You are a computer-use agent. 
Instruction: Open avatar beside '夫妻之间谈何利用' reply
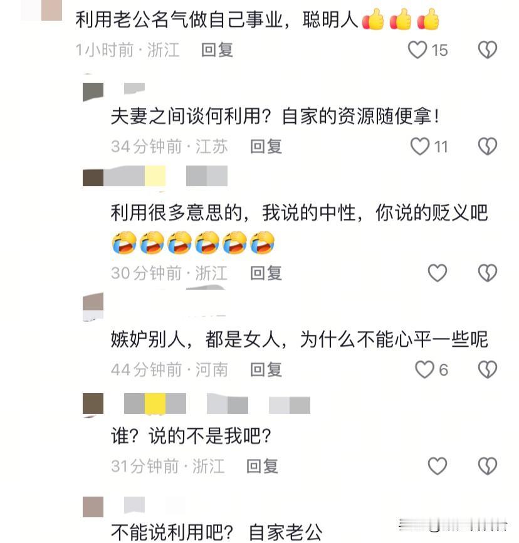point(93,92)
